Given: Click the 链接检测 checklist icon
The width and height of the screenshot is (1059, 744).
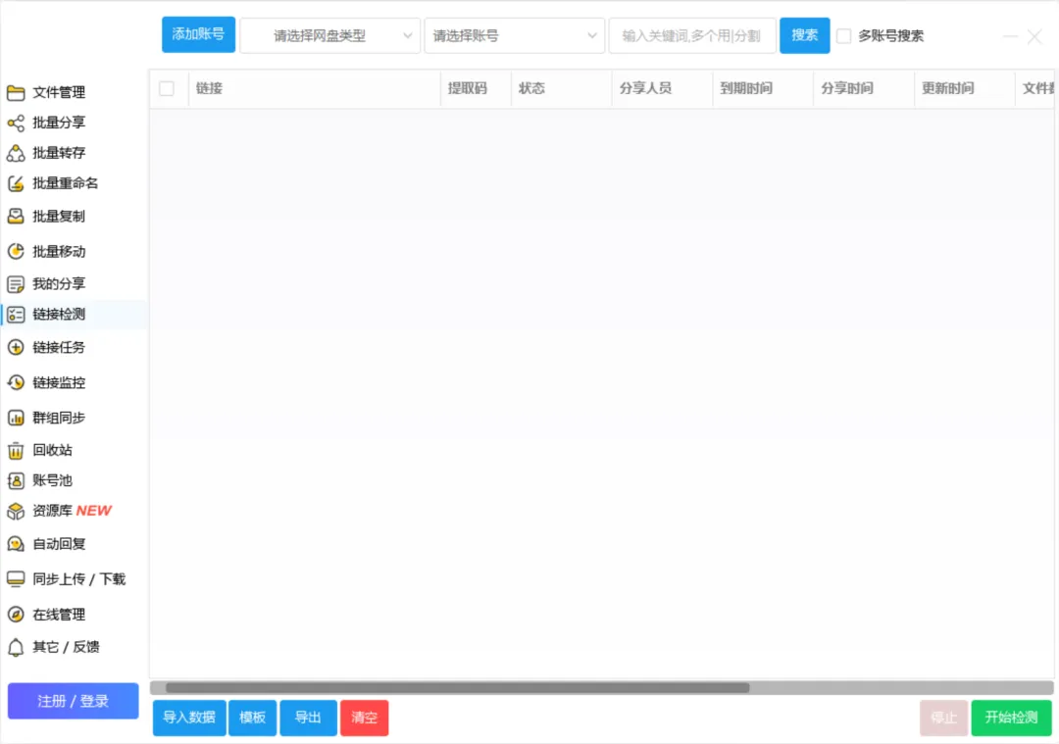Looking at the screenshot, I should click(x=16, y=315).
